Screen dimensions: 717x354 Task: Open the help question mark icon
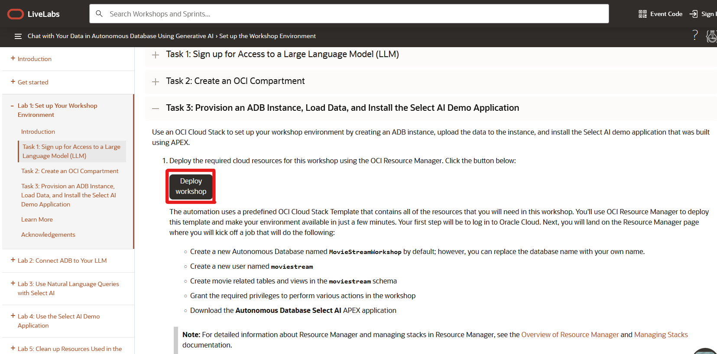pos(695,35)
